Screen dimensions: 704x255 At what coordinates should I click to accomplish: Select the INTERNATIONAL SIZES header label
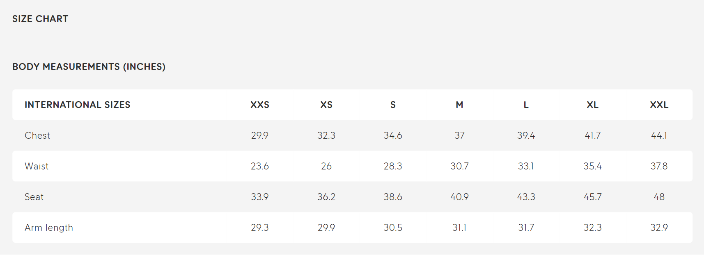78,105
